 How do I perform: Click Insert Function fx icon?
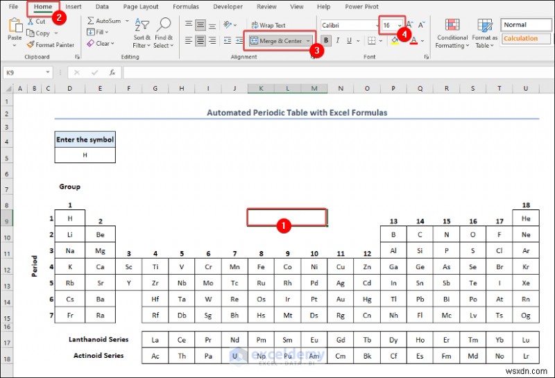pos(112,73)
